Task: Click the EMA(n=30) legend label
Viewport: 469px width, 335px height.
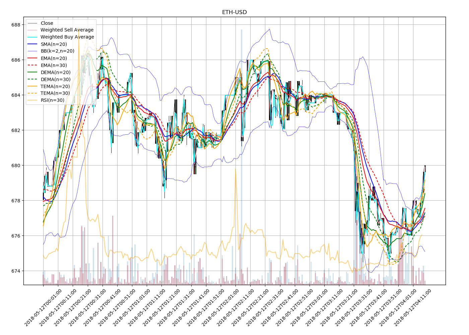Action: (54, 65)
